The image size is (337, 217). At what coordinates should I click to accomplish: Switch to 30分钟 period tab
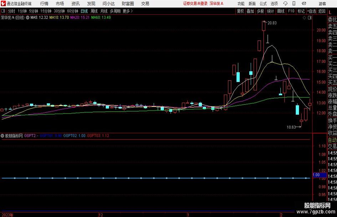(x=59, y=11)
